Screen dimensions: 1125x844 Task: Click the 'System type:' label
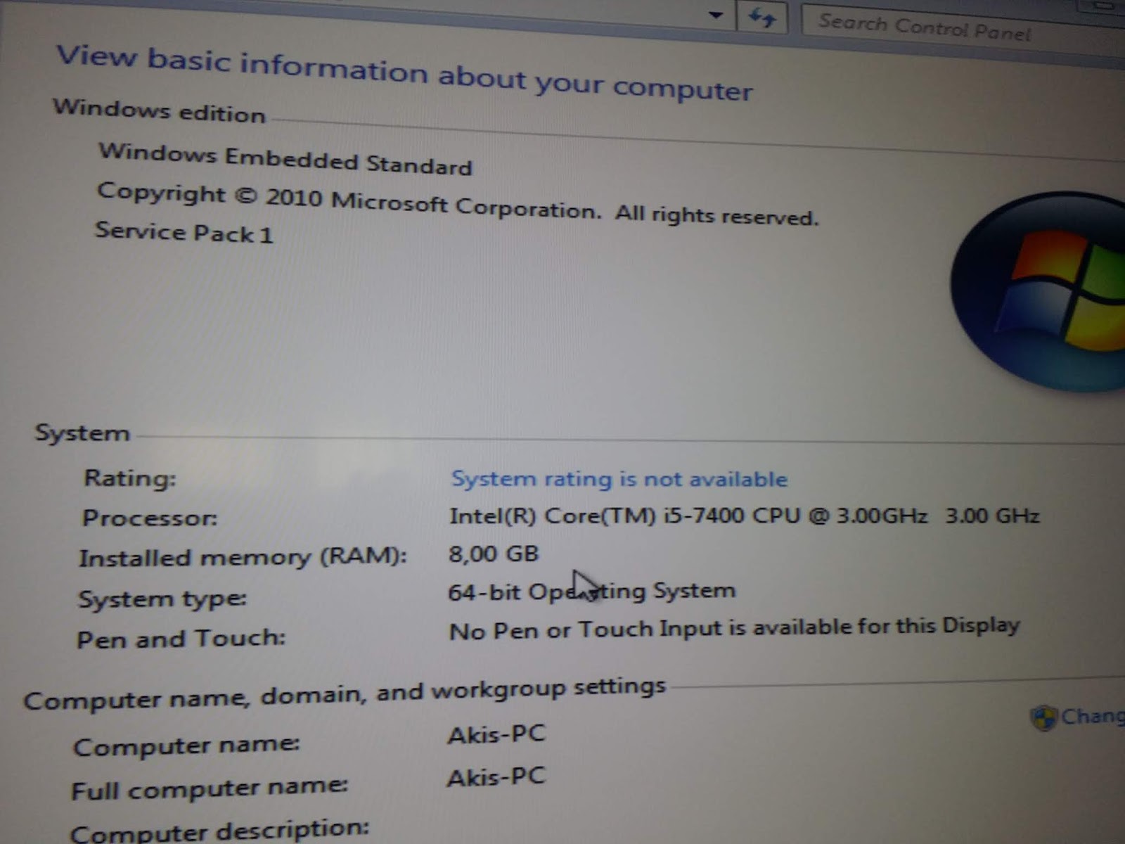[x=162, y=599]
